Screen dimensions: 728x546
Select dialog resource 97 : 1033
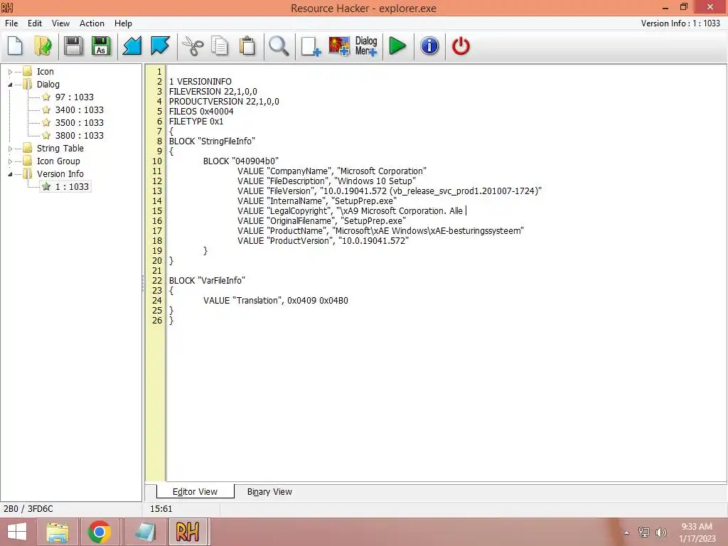click(74, 97)
